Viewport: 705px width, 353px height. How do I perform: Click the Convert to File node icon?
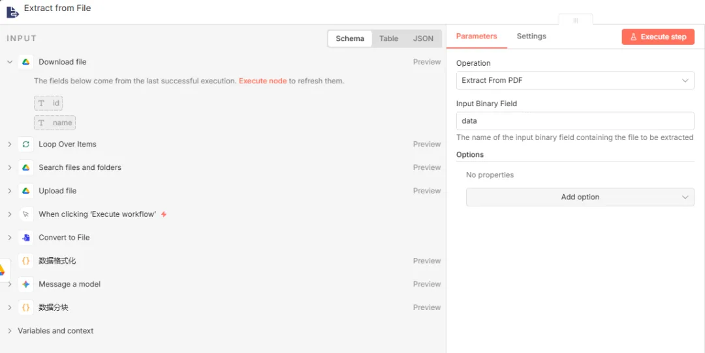click(26, 238)
